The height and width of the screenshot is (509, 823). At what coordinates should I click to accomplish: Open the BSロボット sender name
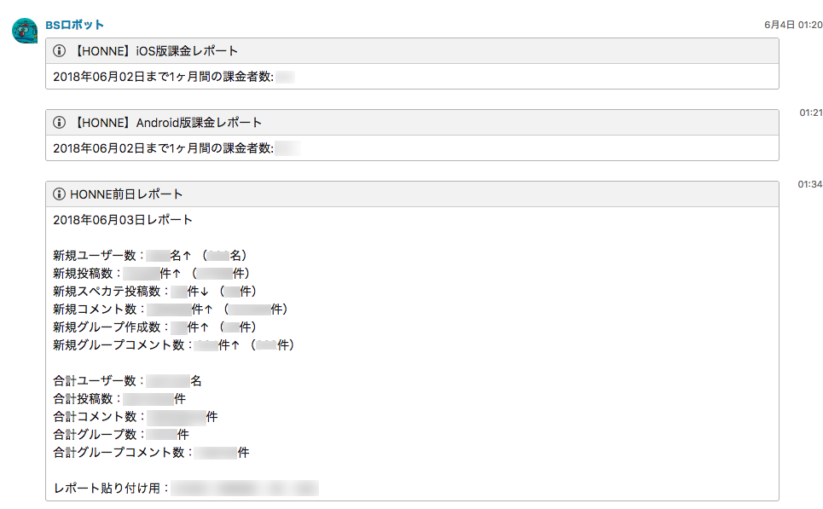pyautogui.click(x=74, y=25)
